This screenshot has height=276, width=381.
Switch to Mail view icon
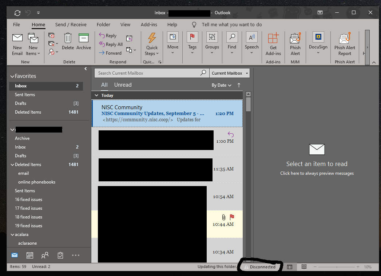15,255
